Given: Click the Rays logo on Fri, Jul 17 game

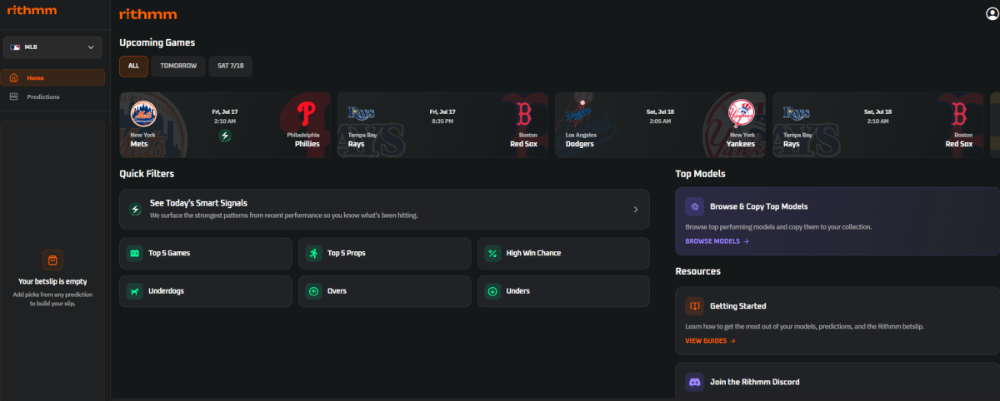Looking at the screenshot, I should click(362, 113).
